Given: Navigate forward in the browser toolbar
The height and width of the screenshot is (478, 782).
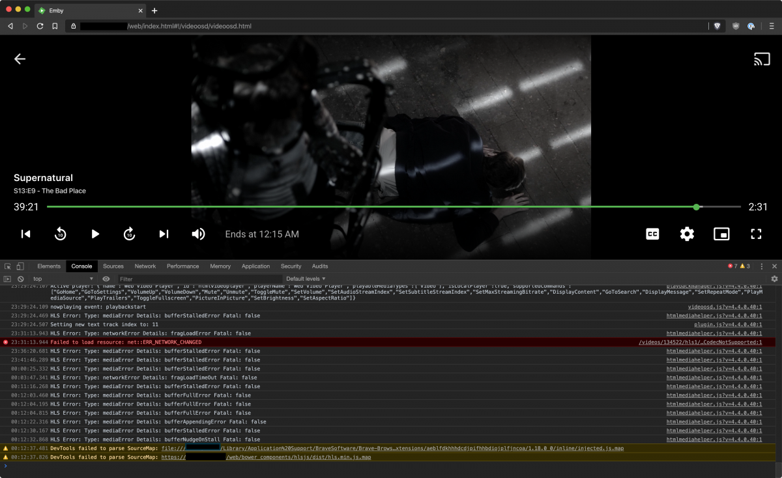Looking at the screenshot, I should click(x=25, y=26).
